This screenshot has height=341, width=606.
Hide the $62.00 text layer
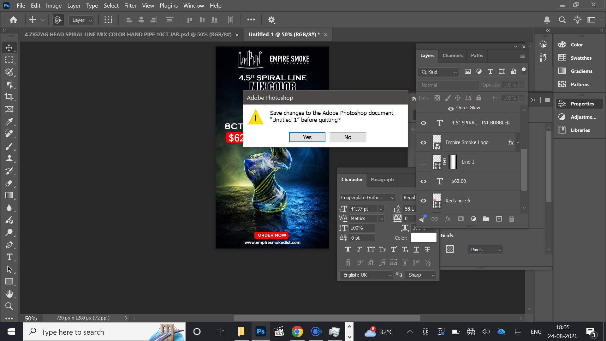423,181
